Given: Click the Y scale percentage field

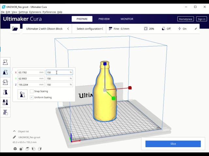Looking at the screenshot, I should pyautogui.click(x=59, y=79).
